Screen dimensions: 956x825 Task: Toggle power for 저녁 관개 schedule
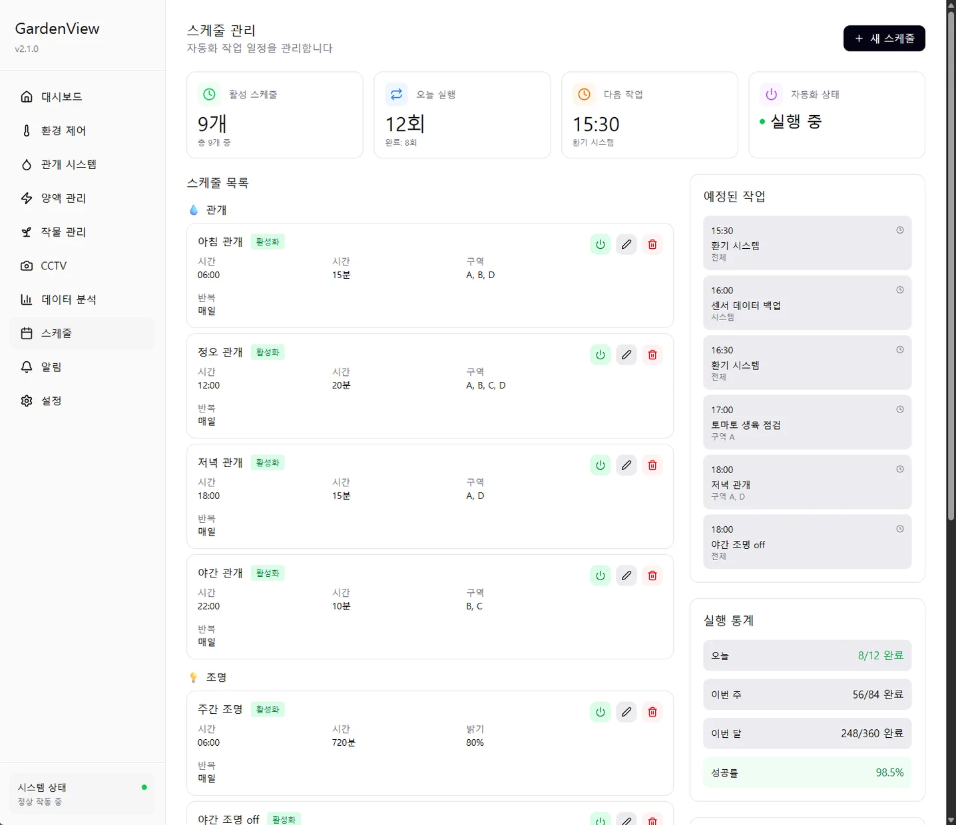click(600, 465)
